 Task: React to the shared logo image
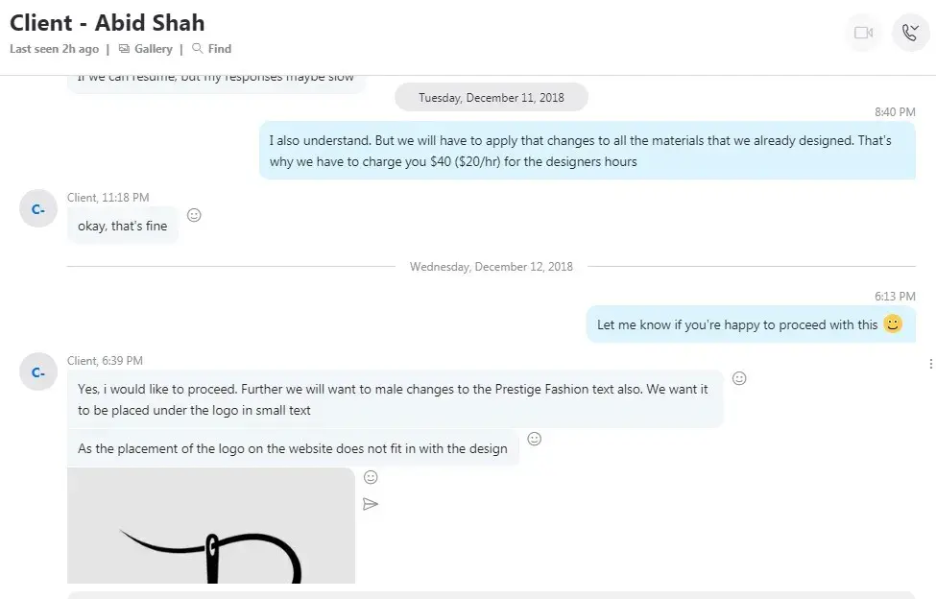(371, 477)
